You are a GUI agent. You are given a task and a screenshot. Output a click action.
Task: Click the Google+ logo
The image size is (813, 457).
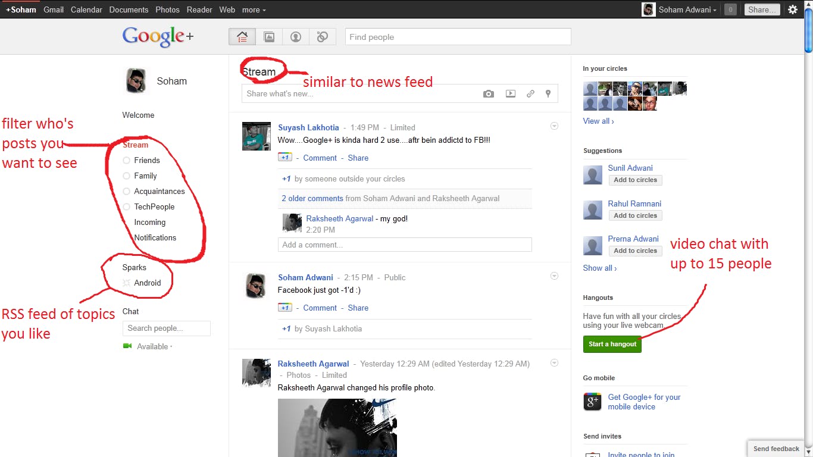tap(158, 36)
